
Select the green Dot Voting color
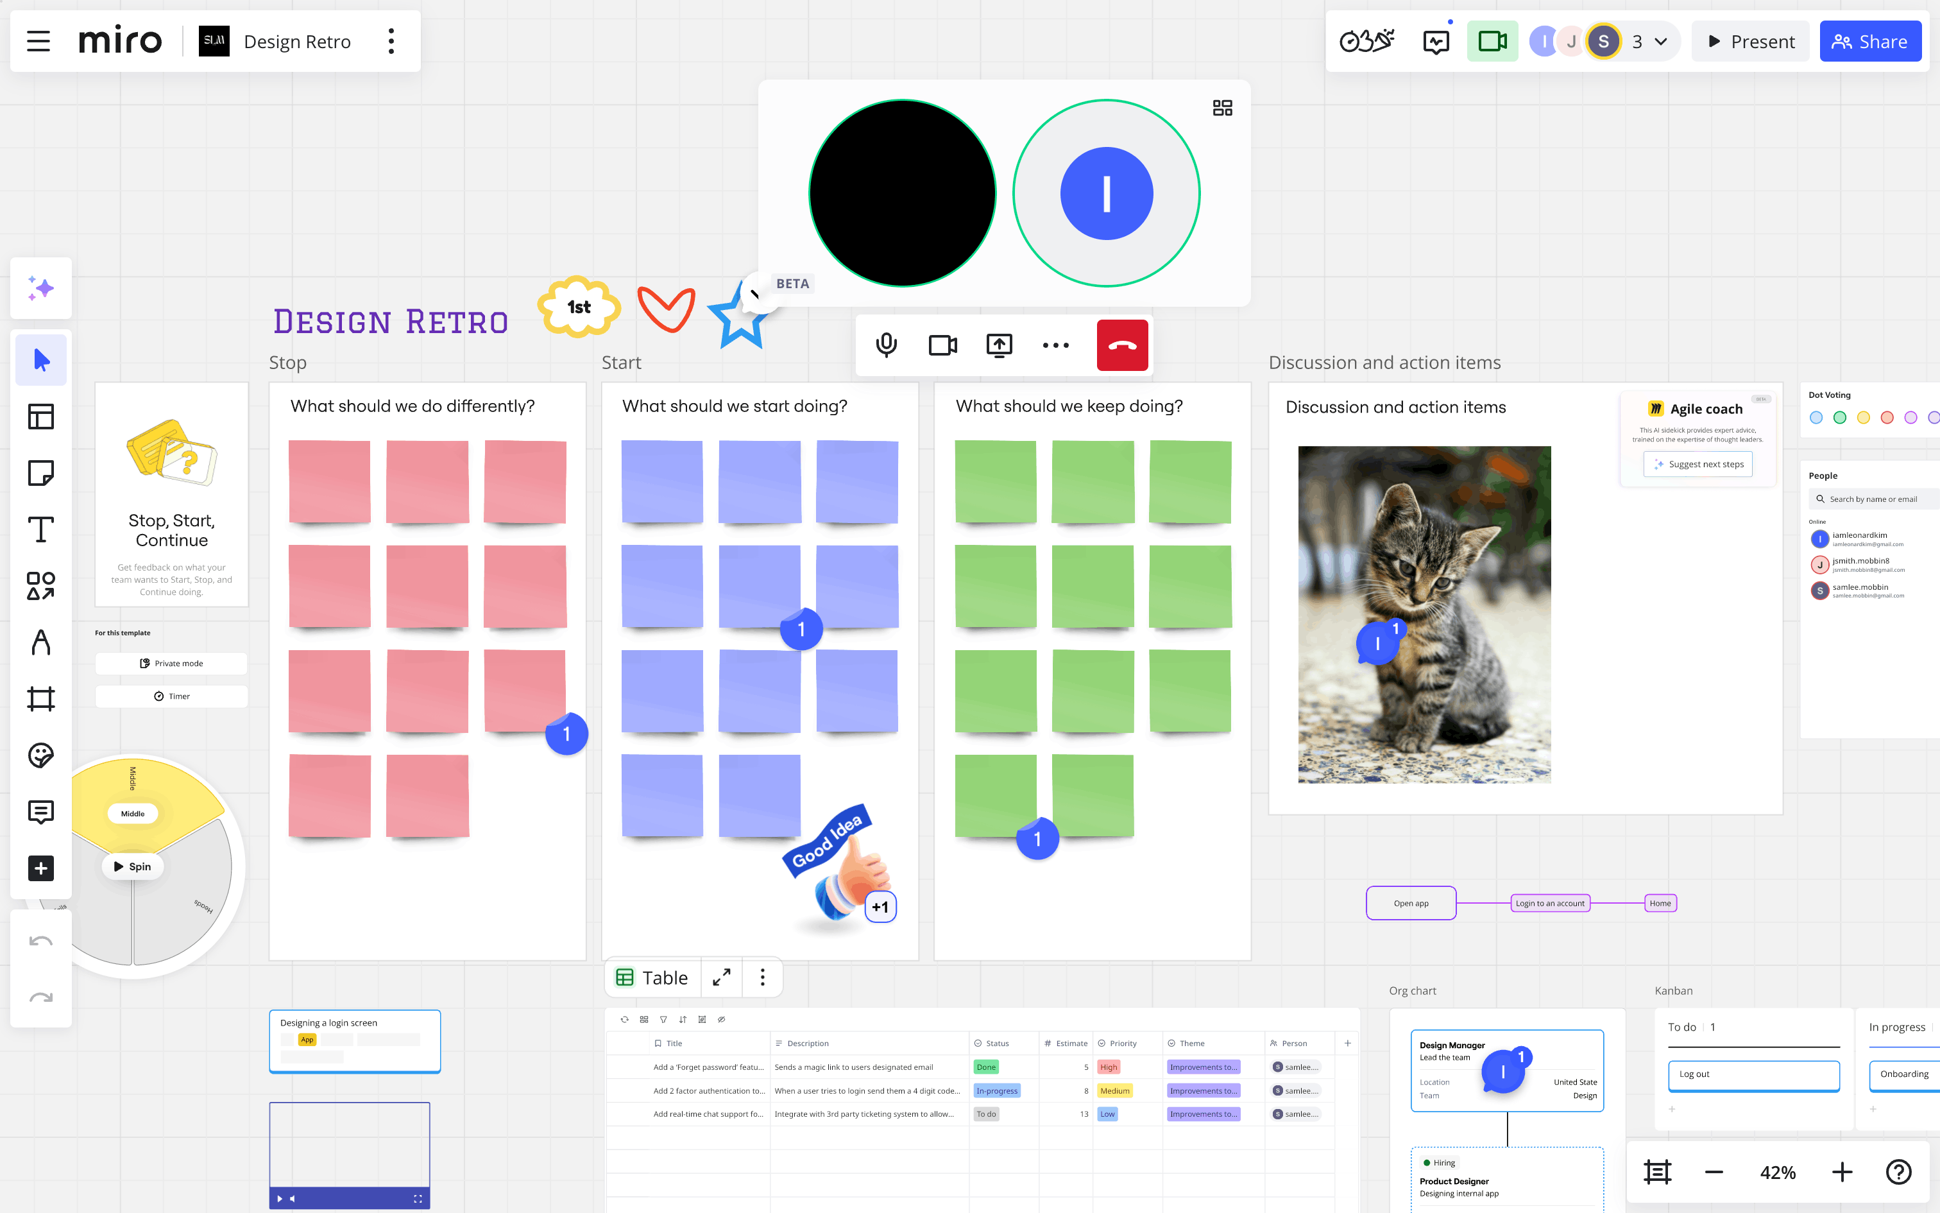coord(1840,417)
